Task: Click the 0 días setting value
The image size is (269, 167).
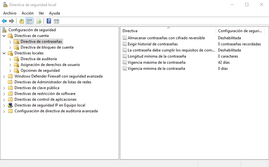Action: (x=223, y=69)
